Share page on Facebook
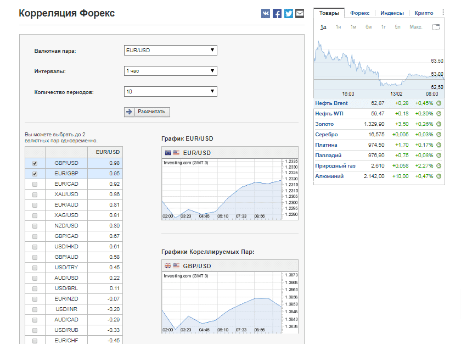This screenshot has height=344, width=461. click(x=277, y=14)
